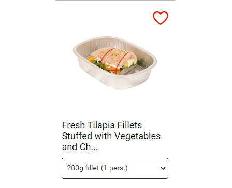Click the chevron arrow in portion selector
Screen dimensions: 232x188
[163, 168]
